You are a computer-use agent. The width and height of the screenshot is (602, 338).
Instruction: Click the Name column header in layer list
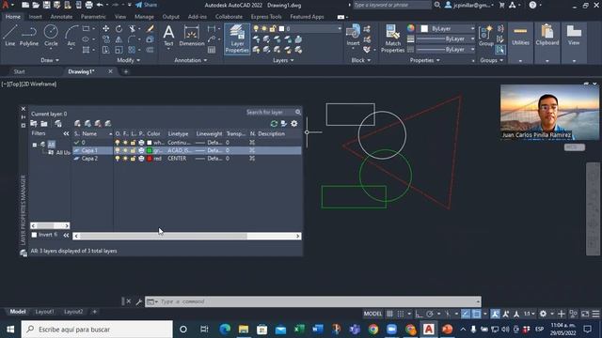pyautogui.click(x=89, y=133)
